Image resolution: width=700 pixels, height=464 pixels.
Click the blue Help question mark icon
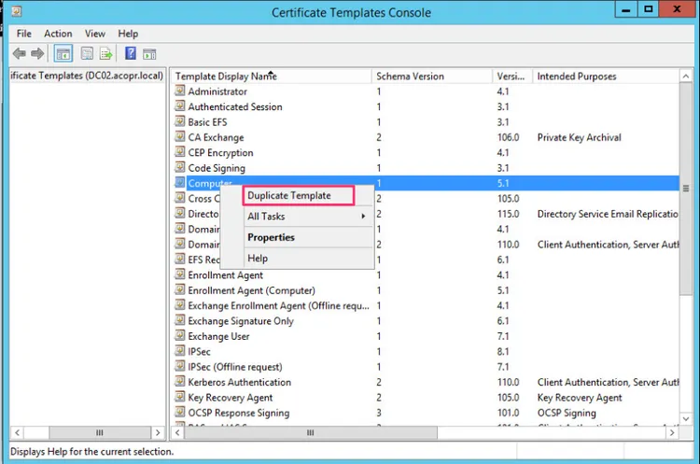tap(131, 54)
